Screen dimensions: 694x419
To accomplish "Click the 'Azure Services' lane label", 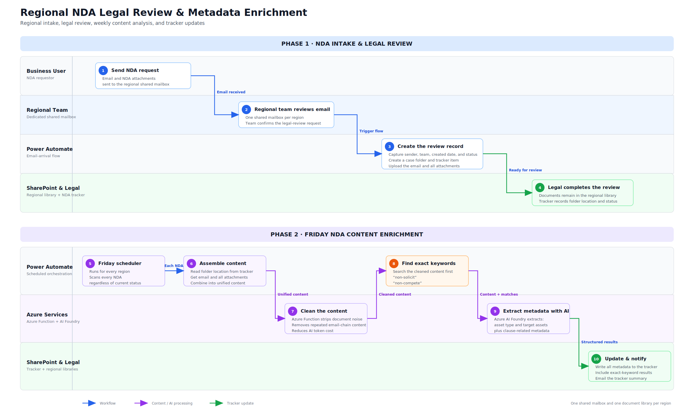I will pyautogui.click(x=47, y=314).
